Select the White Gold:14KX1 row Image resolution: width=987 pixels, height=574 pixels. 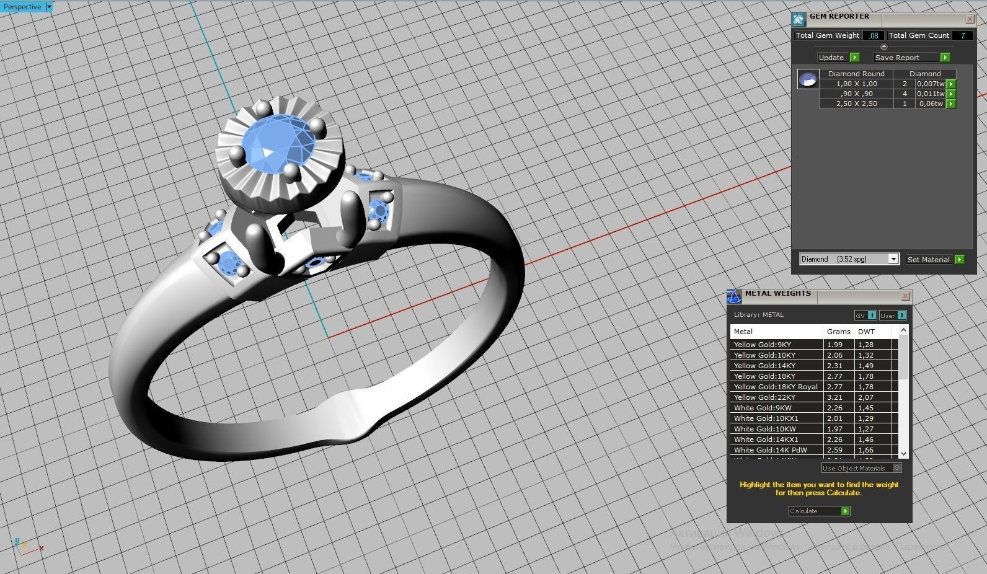pyautogui.click(x=814, y=439)
